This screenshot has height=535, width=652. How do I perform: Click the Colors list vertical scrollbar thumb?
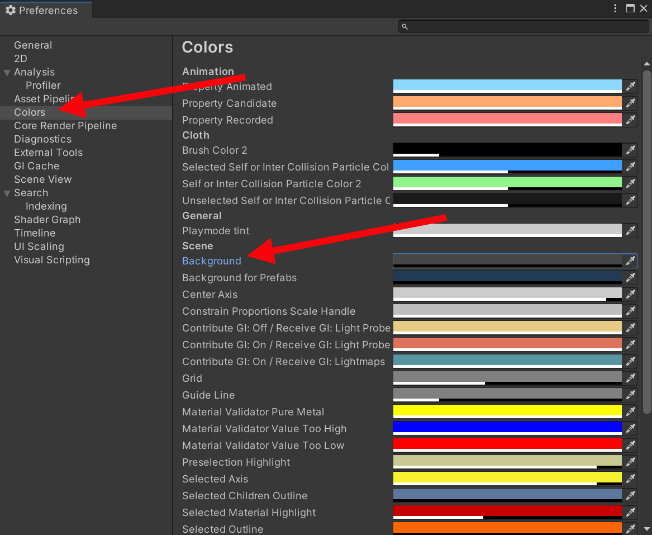(646, 242)
